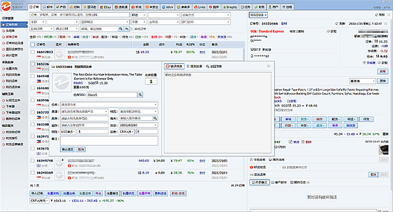Click the customs code lookup magnifier in dialog
Viewport: 393px width, 212px height.
[155, 118]
